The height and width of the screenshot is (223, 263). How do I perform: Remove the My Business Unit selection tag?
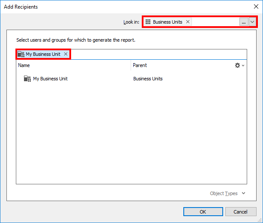coord(66,54)
